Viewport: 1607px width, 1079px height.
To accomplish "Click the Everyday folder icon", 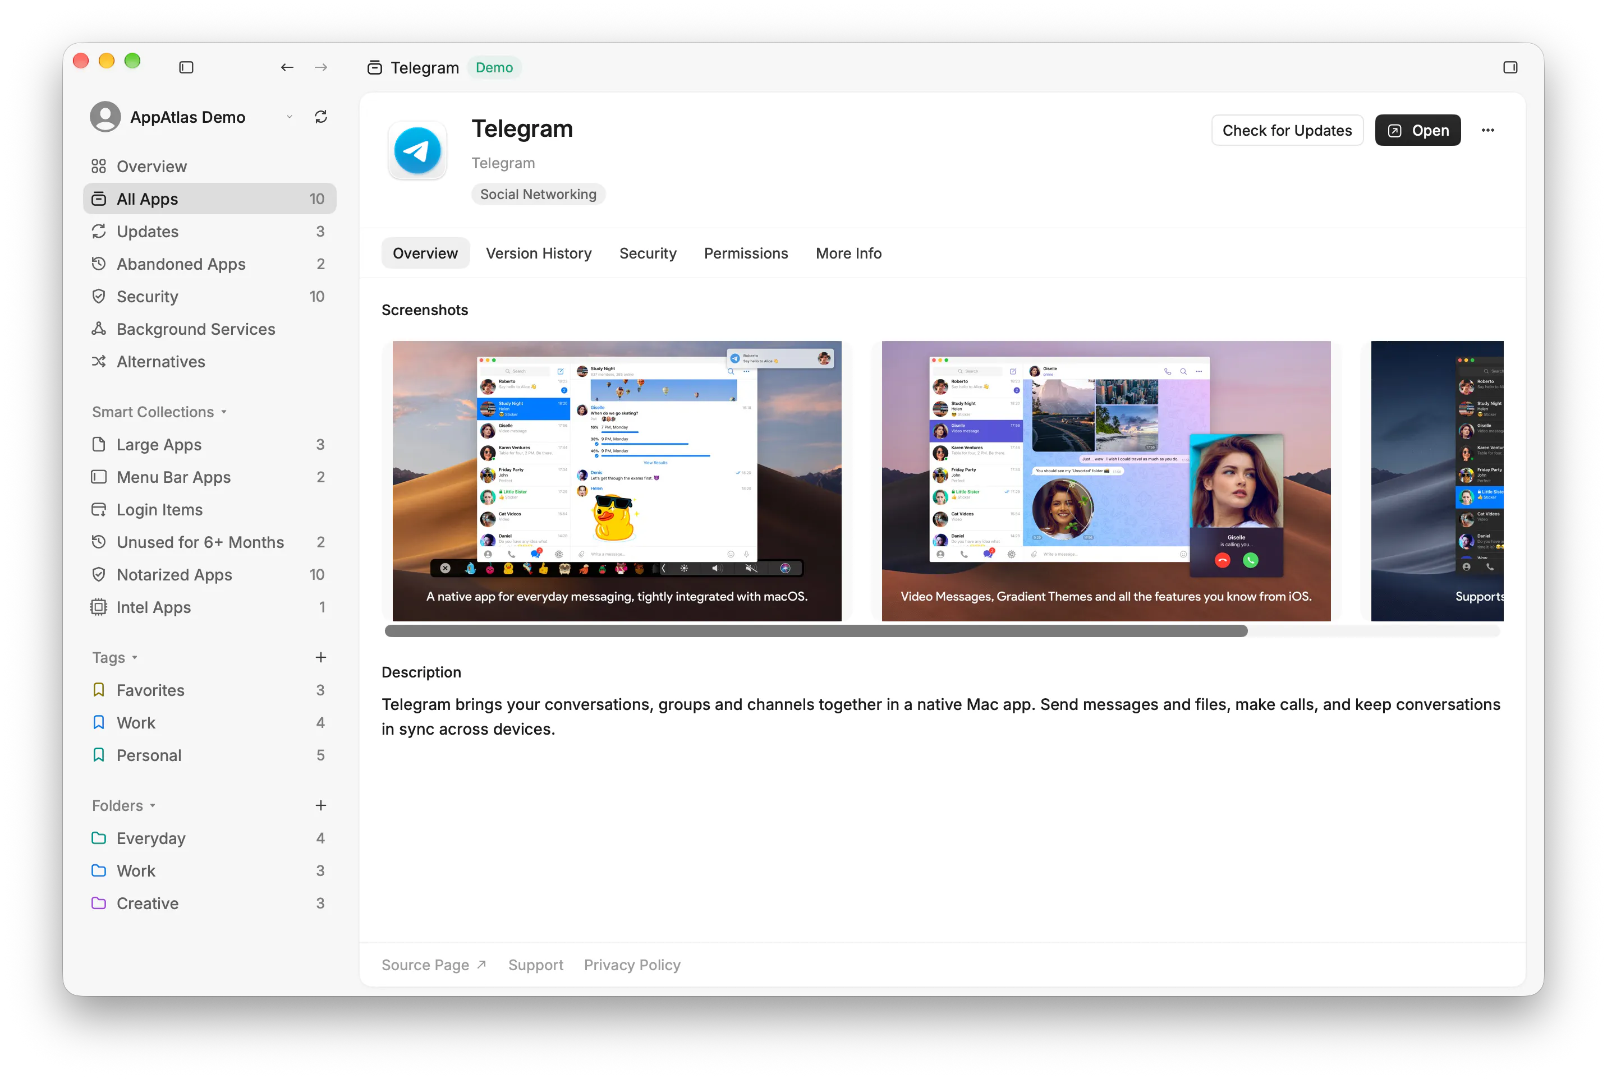I will (98, 837).
